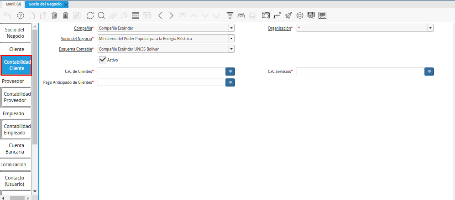Create a new record with blank page icon
The width and height of the screenshot is (455, 200).
coord(31,15)
